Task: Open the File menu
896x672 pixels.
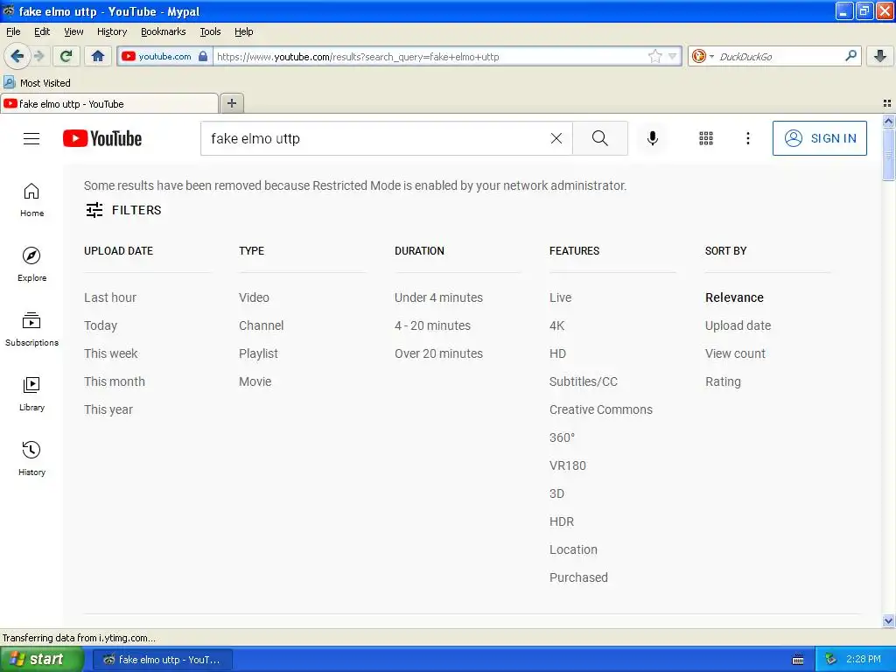Action: pyautogui.click(x=13, y=31)
